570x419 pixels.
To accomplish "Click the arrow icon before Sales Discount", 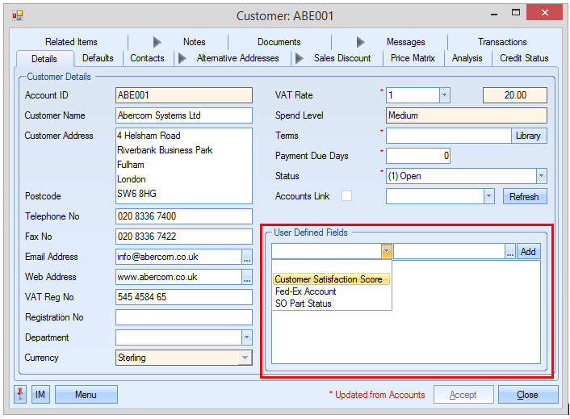I will point(299,58).
